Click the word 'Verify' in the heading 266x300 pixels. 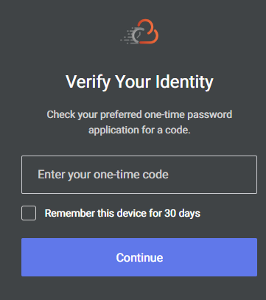click(88, 83)
